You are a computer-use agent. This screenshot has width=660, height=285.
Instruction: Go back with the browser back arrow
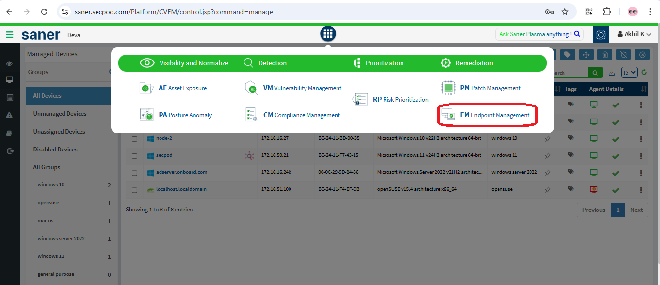click(9, 12)
